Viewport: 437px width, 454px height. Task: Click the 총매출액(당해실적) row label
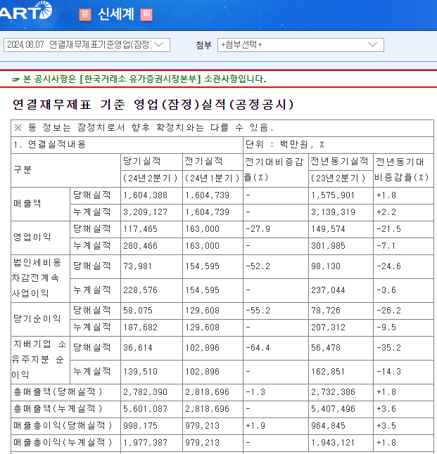click(58, 392)
